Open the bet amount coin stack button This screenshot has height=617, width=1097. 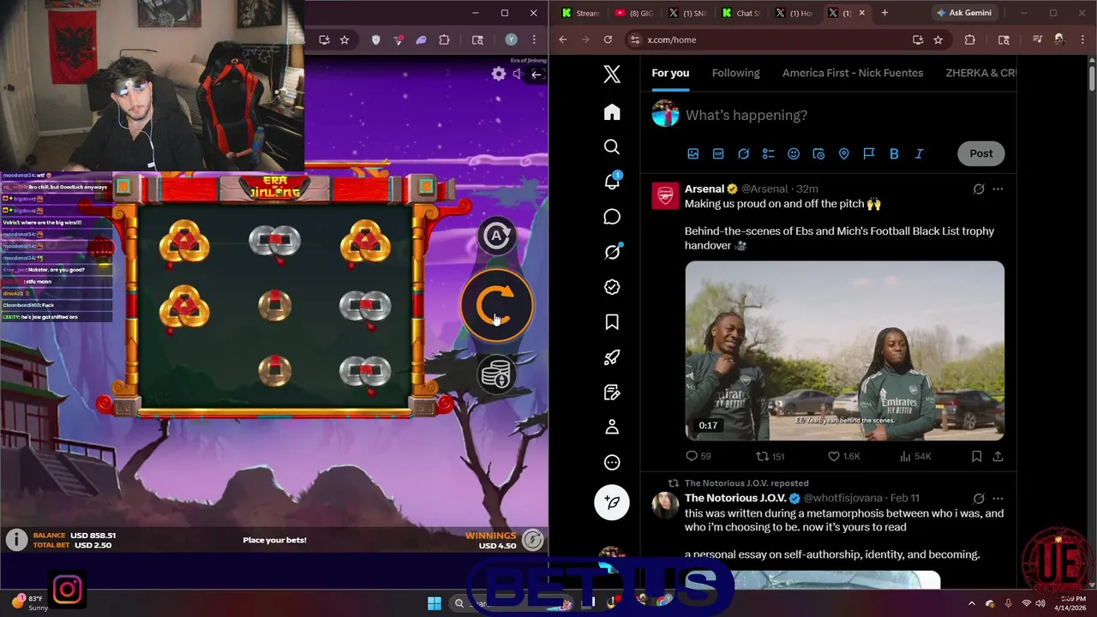point(496,374)
